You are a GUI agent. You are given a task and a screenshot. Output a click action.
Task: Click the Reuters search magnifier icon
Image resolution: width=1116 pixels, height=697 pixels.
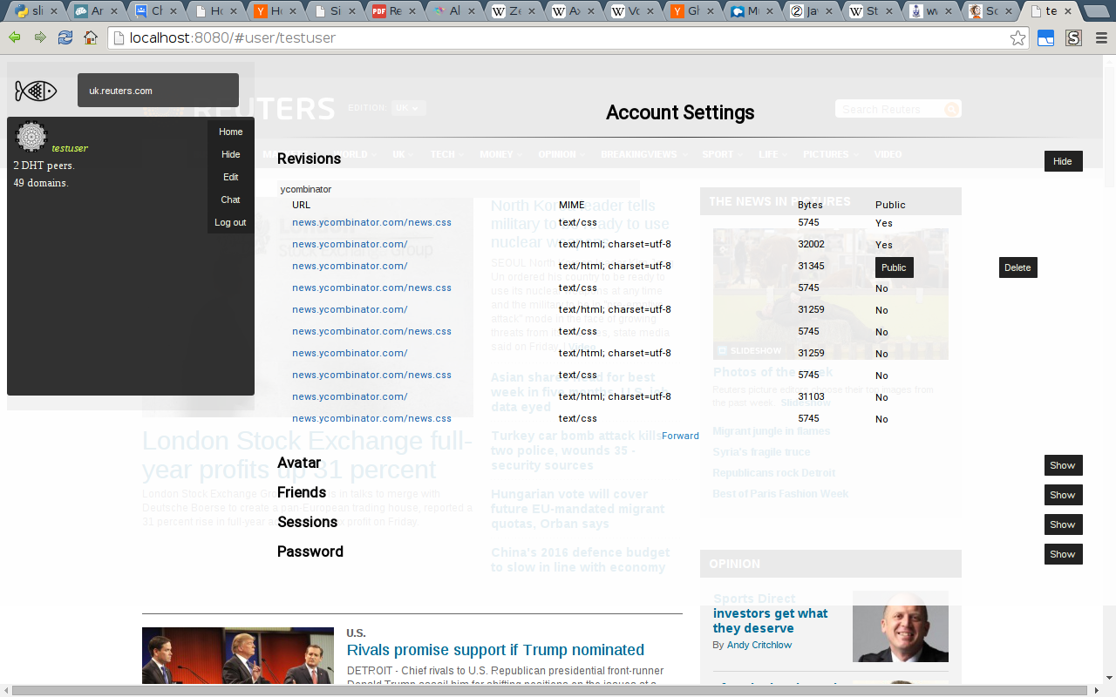(951, 109)
